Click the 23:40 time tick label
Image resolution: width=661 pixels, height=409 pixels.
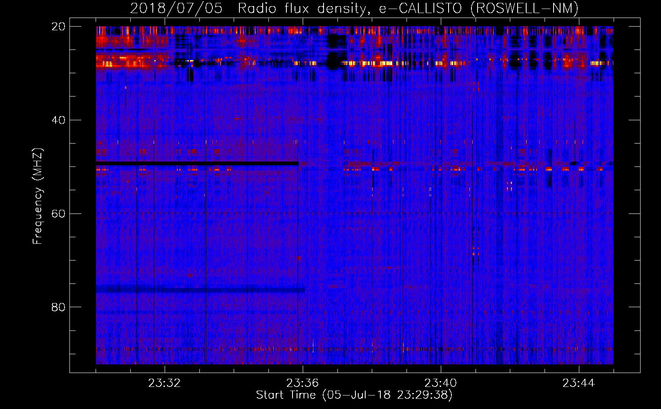441,383
